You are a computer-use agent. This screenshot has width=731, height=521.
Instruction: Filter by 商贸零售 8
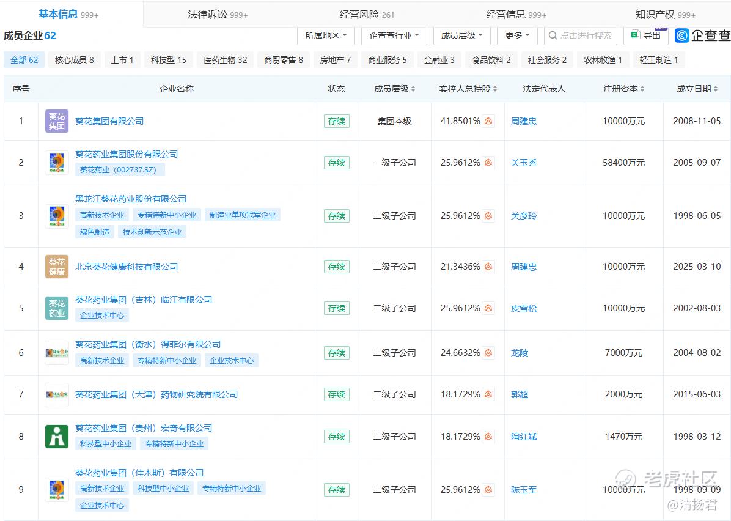tap(284, 60)
